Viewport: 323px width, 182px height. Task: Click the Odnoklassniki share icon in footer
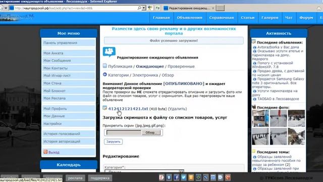[x=191, y=177]
